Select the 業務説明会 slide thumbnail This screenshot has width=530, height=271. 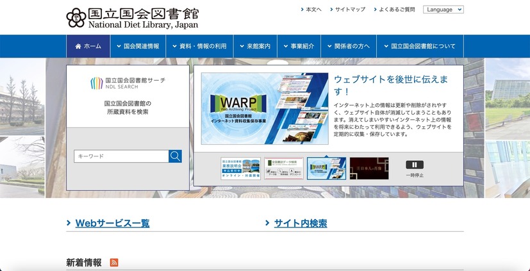point(240,168)
